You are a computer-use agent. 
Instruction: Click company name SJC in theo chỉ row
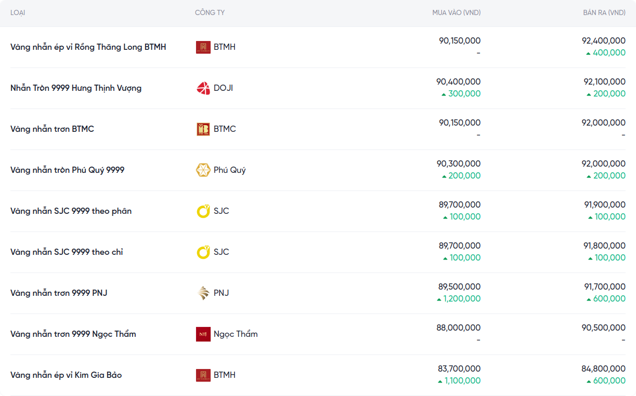222,252
